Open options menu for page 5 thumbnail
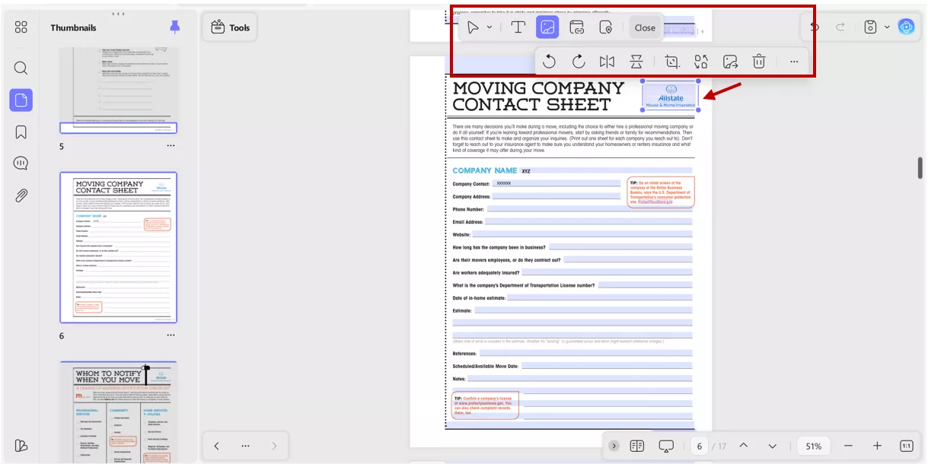 point(171,146)
